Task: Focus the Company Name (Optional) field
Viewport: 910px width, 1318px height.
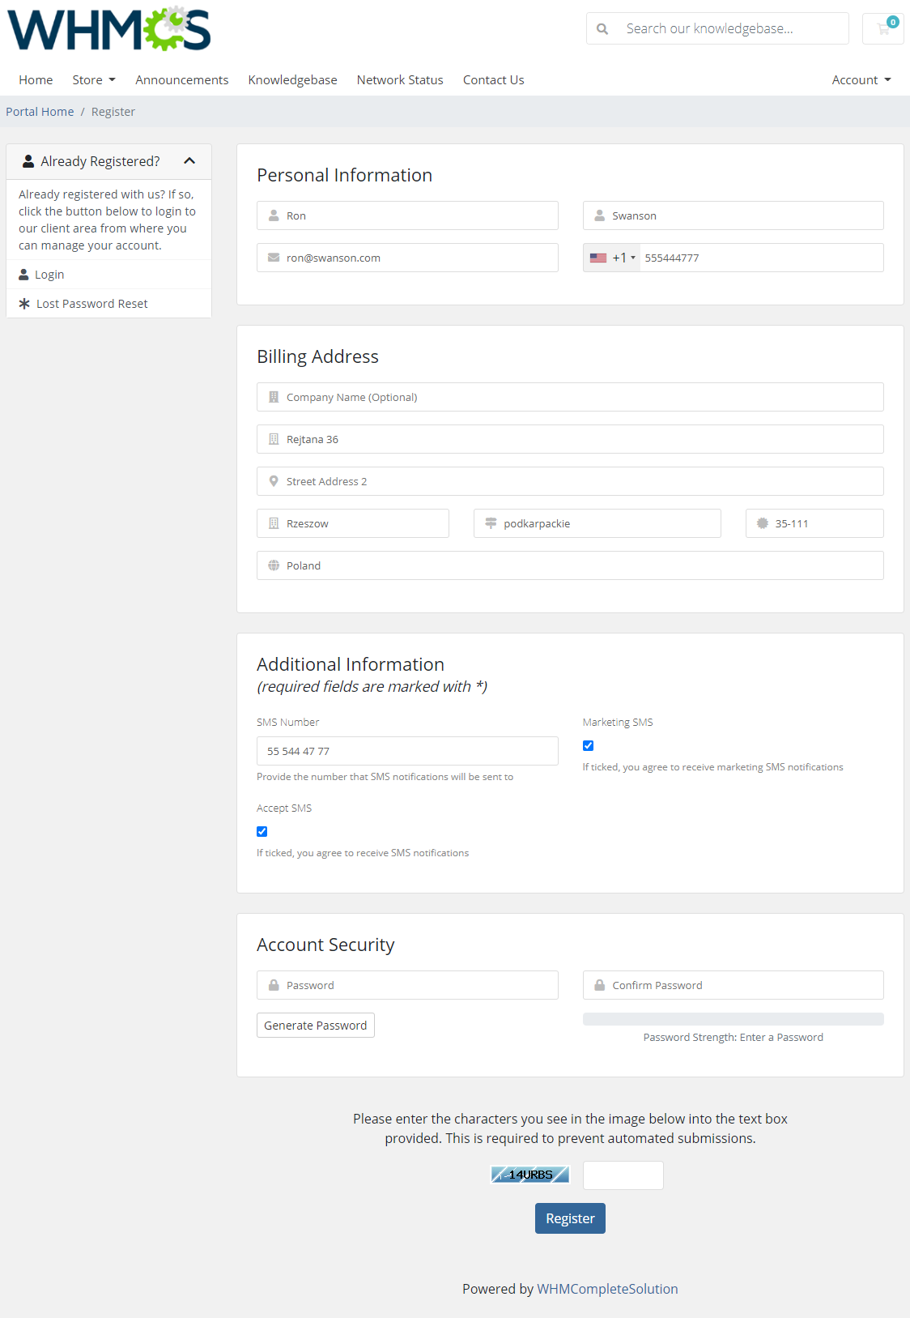Action: 570,397
